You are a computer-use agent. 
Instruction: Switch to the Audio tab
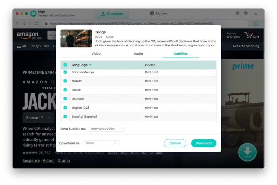(x=138, y=54)
